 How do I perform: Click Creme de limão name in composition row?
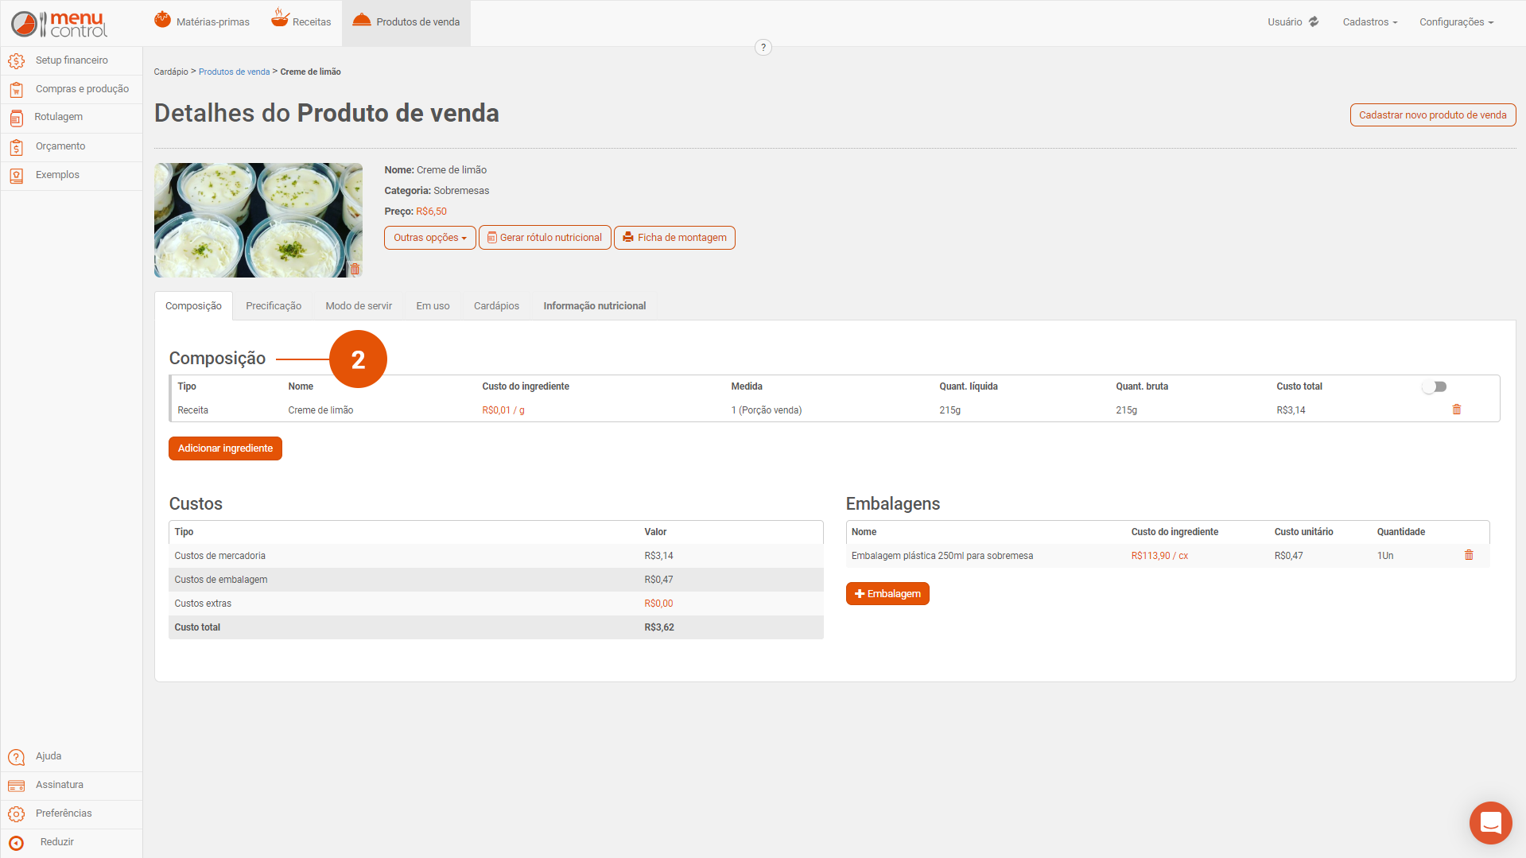point(320,410)
